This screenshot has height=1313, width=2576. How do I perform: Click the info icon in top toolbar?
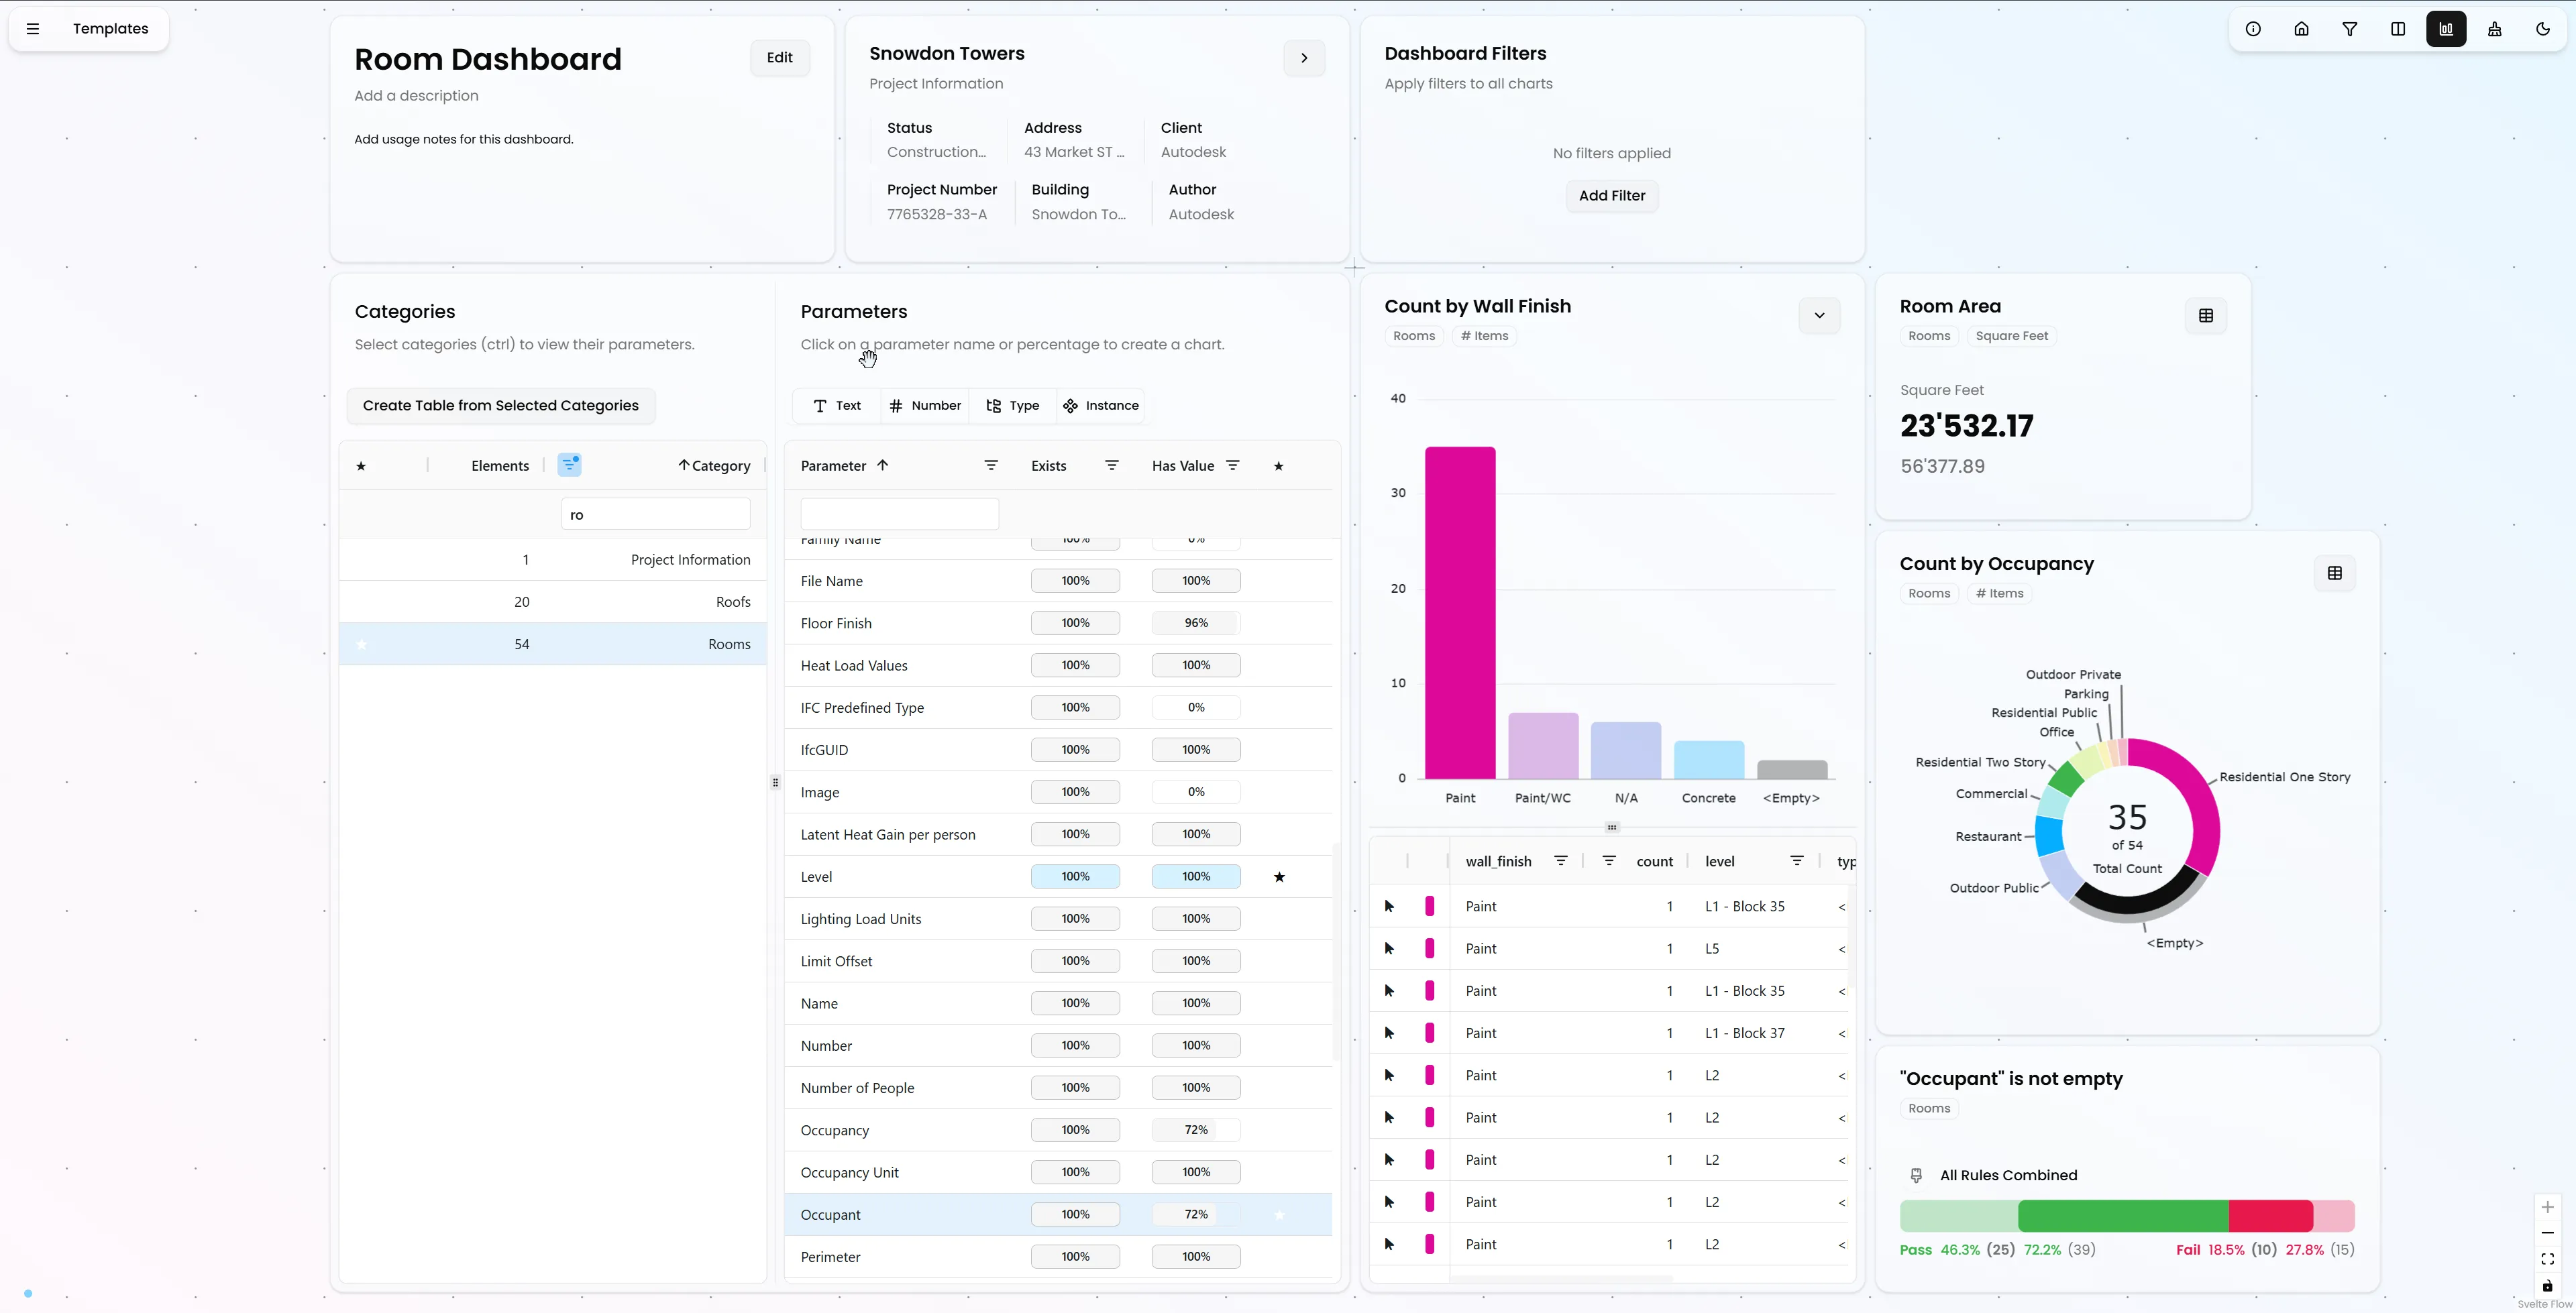(x=2253, y=29)
